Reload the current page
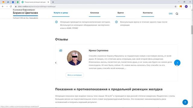Image resolution: width=193 pixels, height=108 pixels. click(x=11, y=7)
